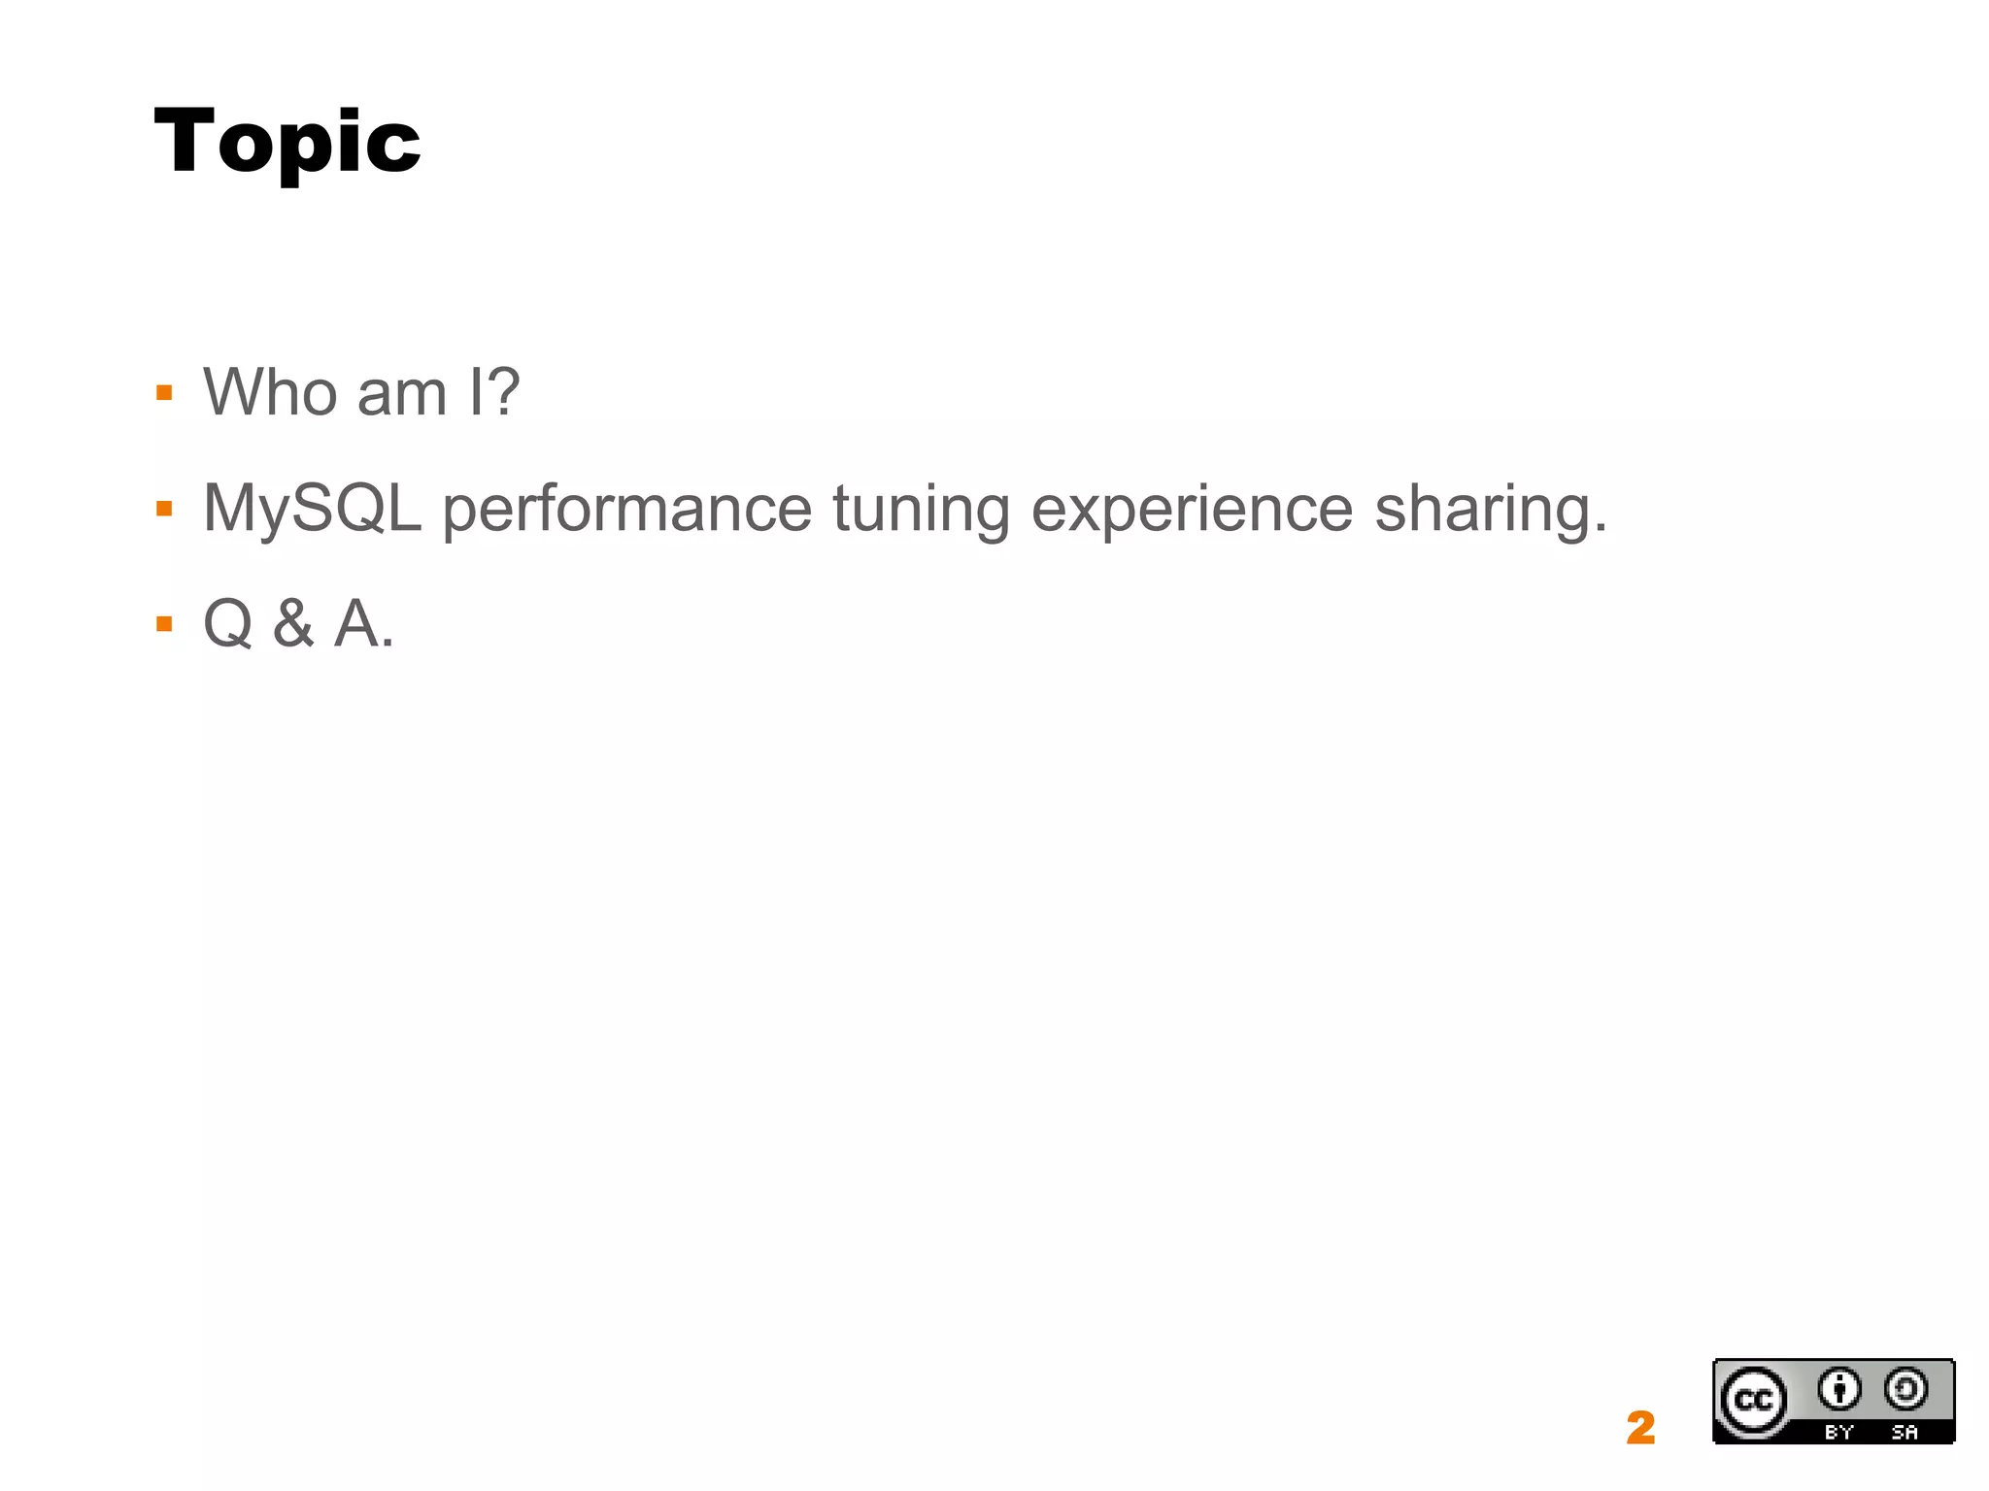The width and height of the screenshot is (1989, 1491).
Task: Click the orange bullet beside MySQL line
Action: (x=164, y=509)
